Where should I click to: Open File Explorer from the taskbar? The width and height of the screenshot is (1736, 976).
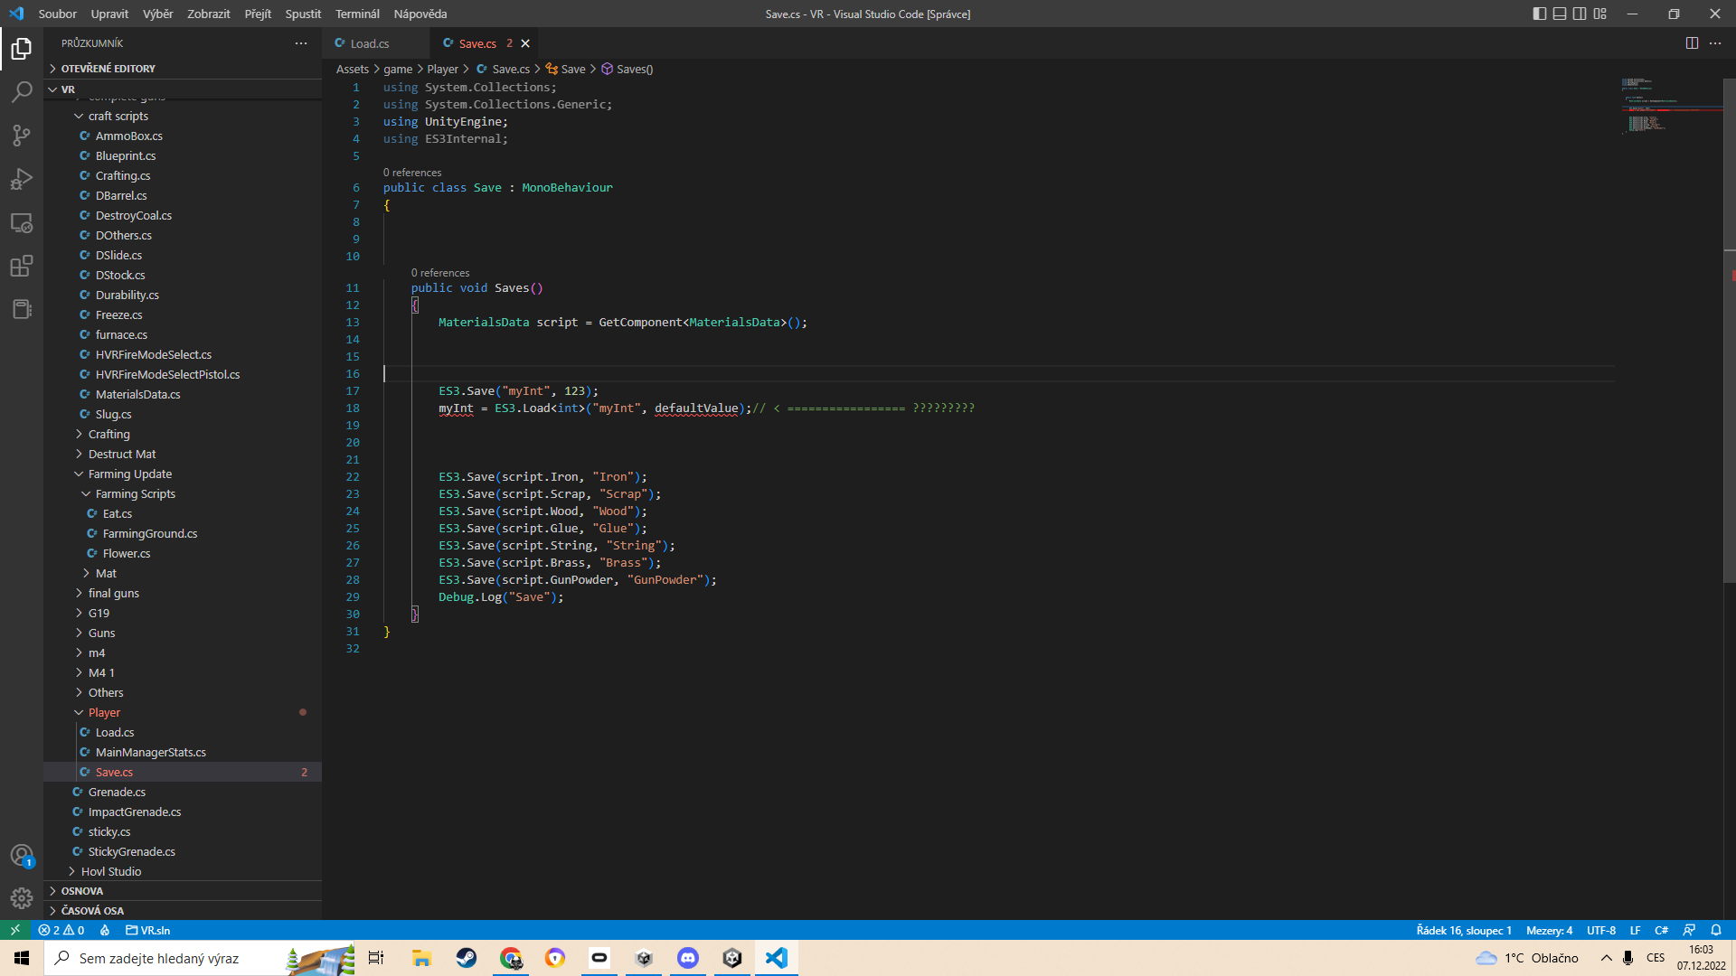(x=421, y=958)
